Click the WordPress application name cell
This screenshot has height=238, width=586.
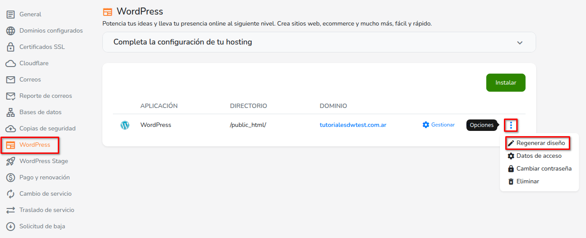(x=156, y=125)
